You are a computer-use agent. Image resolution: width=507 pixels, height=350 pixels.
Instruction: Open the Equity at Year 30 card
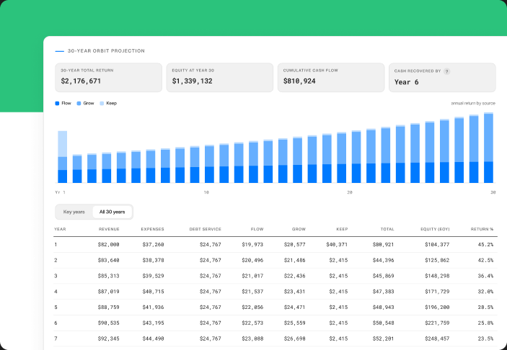point(220,78)
